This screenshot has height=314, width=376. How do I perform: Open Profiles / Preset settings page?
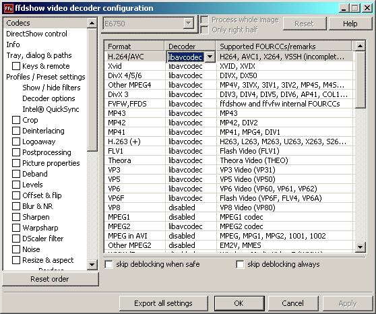[x=46, y=77]
